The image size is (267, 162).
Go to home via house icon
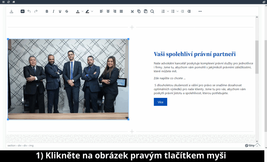[14, 2]
